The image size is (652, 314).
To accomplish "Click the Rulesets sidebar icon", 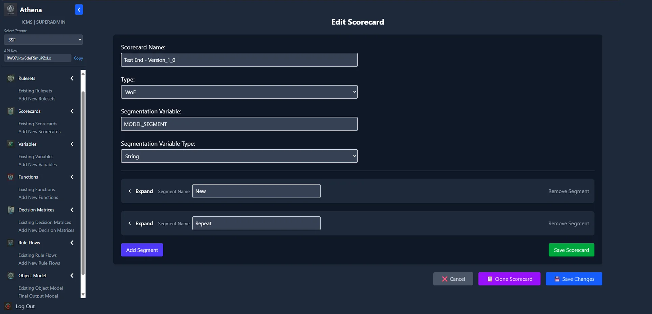I will point(11,78).
